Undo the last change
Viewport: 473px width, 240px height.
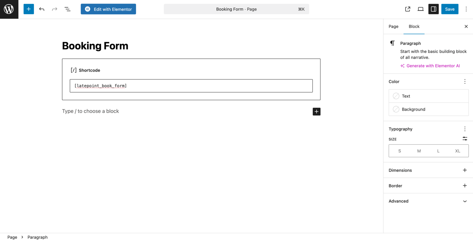(42, 9)
